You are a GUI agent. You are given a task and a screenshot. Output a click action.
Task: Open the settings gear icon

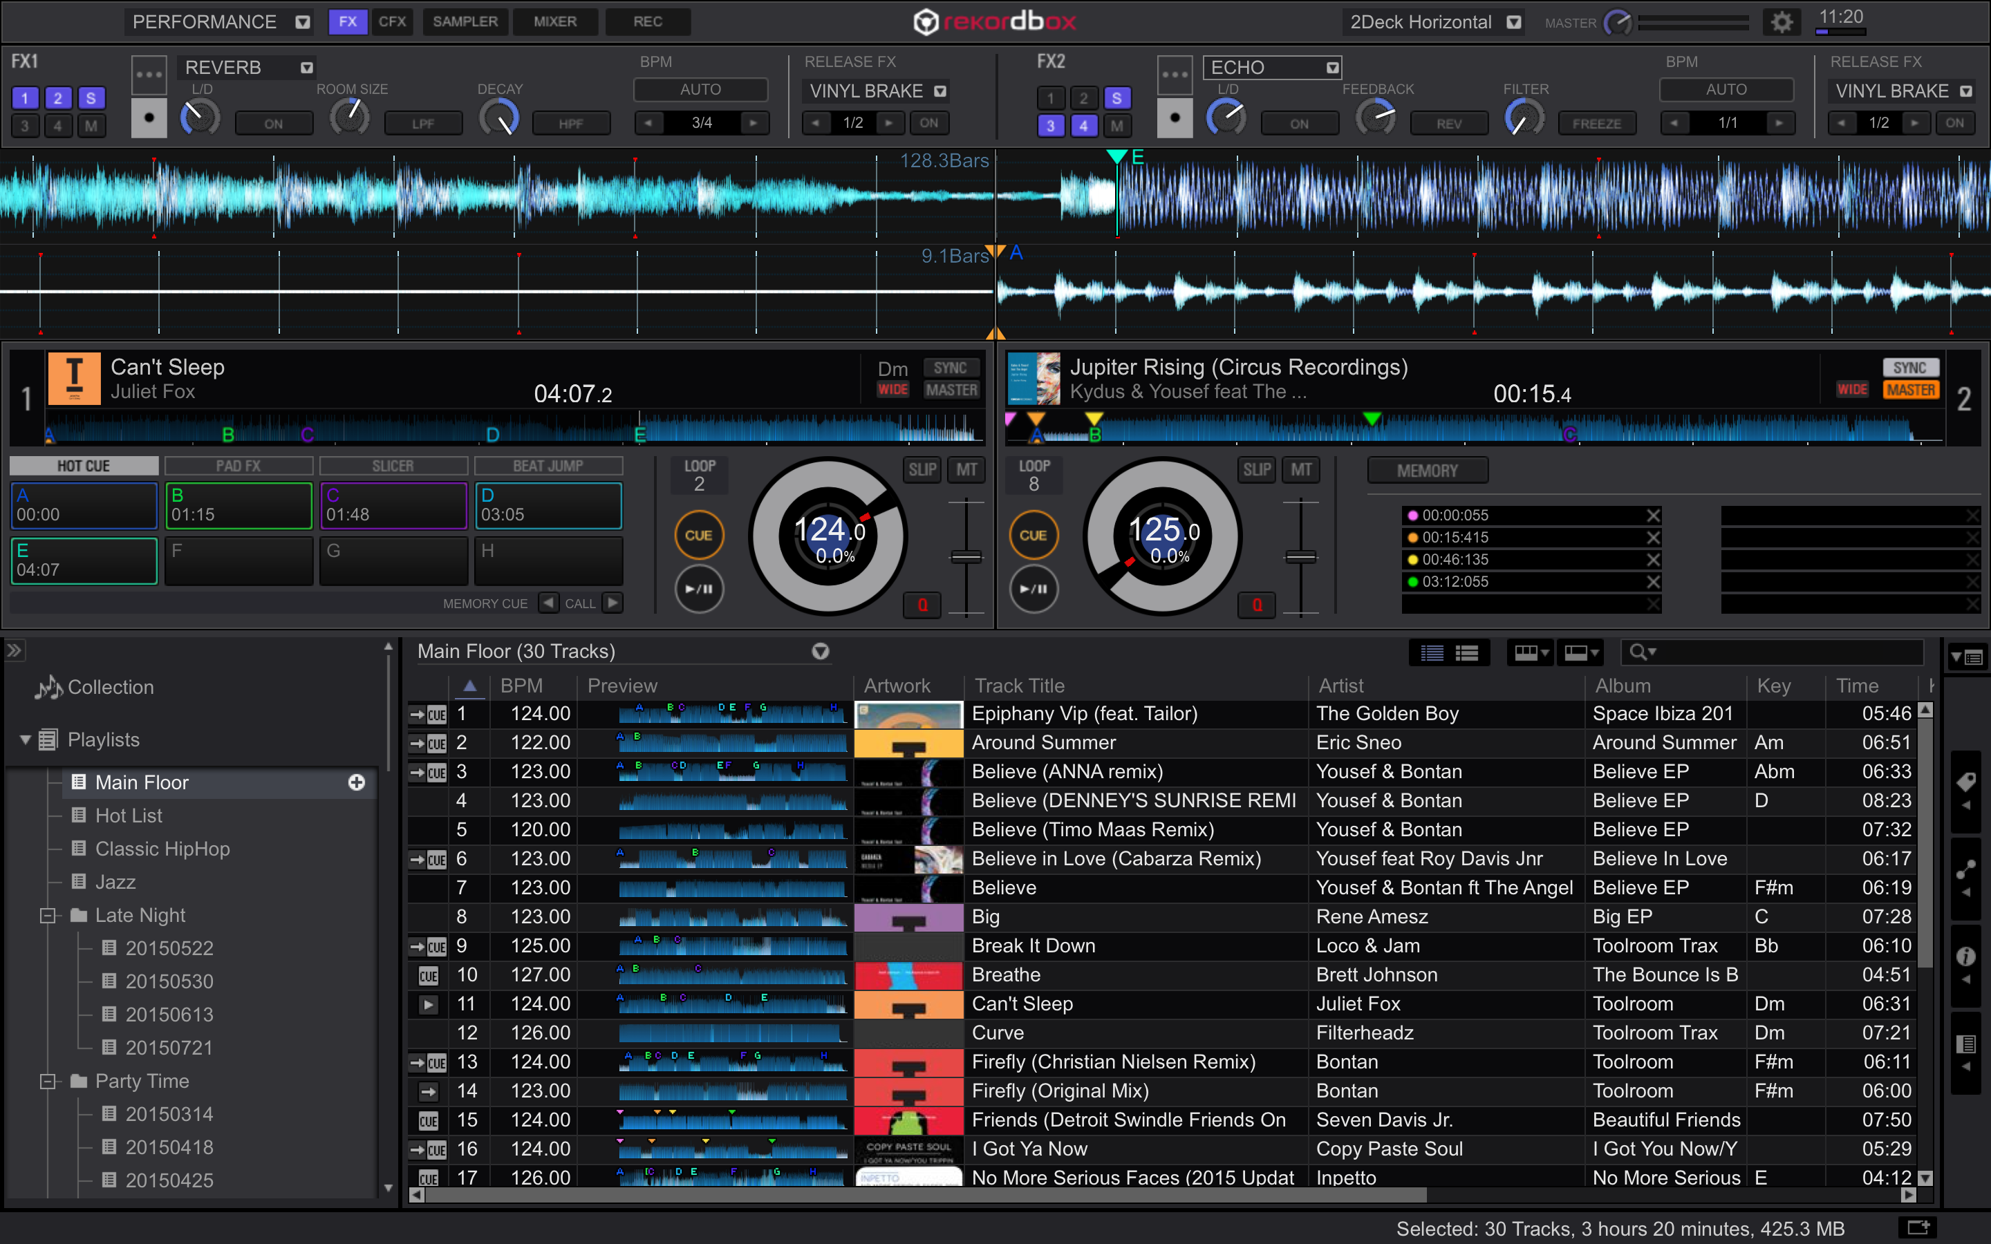tap(1782, 22)
